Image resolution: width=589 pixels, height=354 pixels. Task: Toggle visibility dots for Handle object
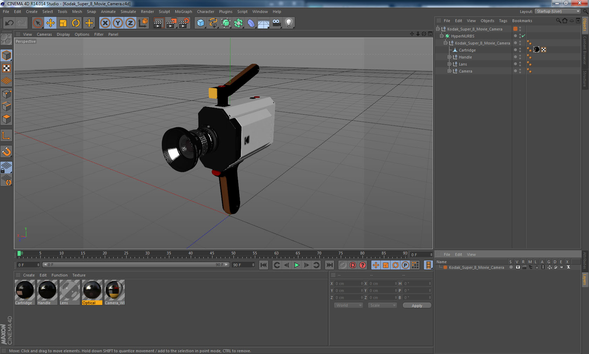pos(520,57)
